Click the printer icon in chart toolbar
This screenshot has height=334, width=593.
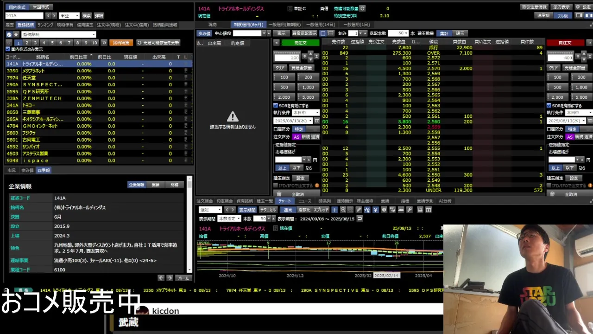(420, 210)
